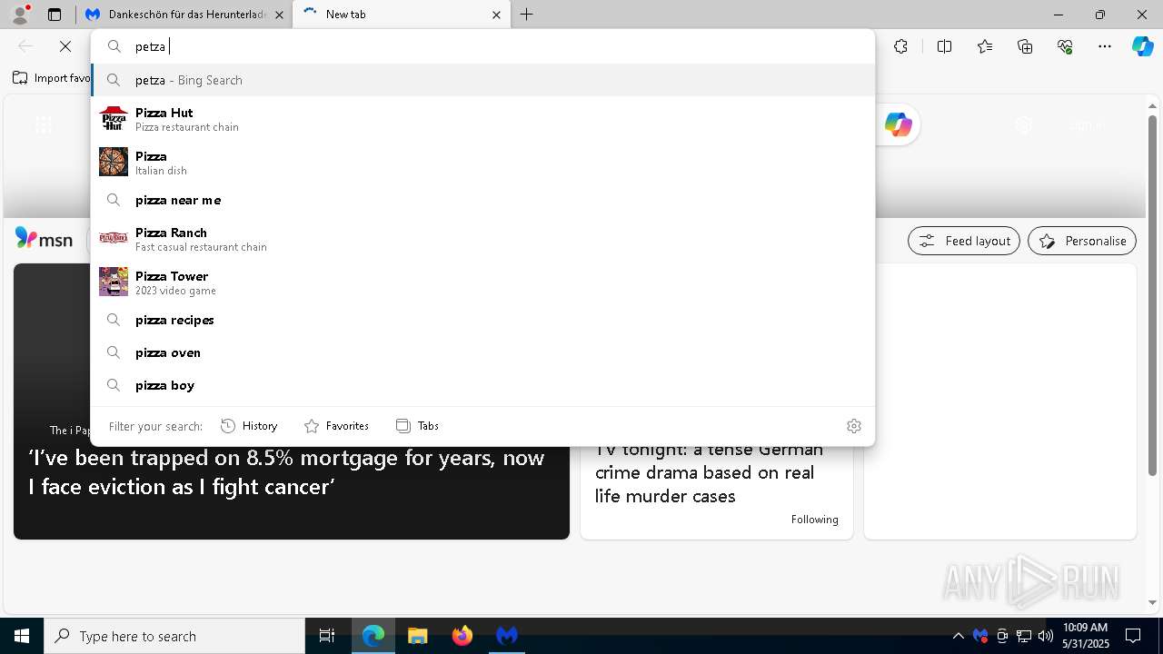Open the search suggestions settings gear
The height and width of the screenshot is (654, 1163).
point(853,426)
